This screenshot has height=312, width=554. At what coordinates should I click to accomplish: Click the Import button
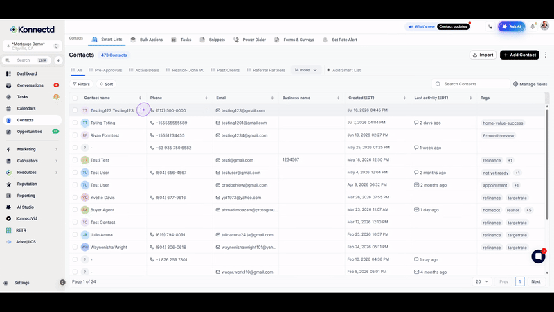(483, 55)
